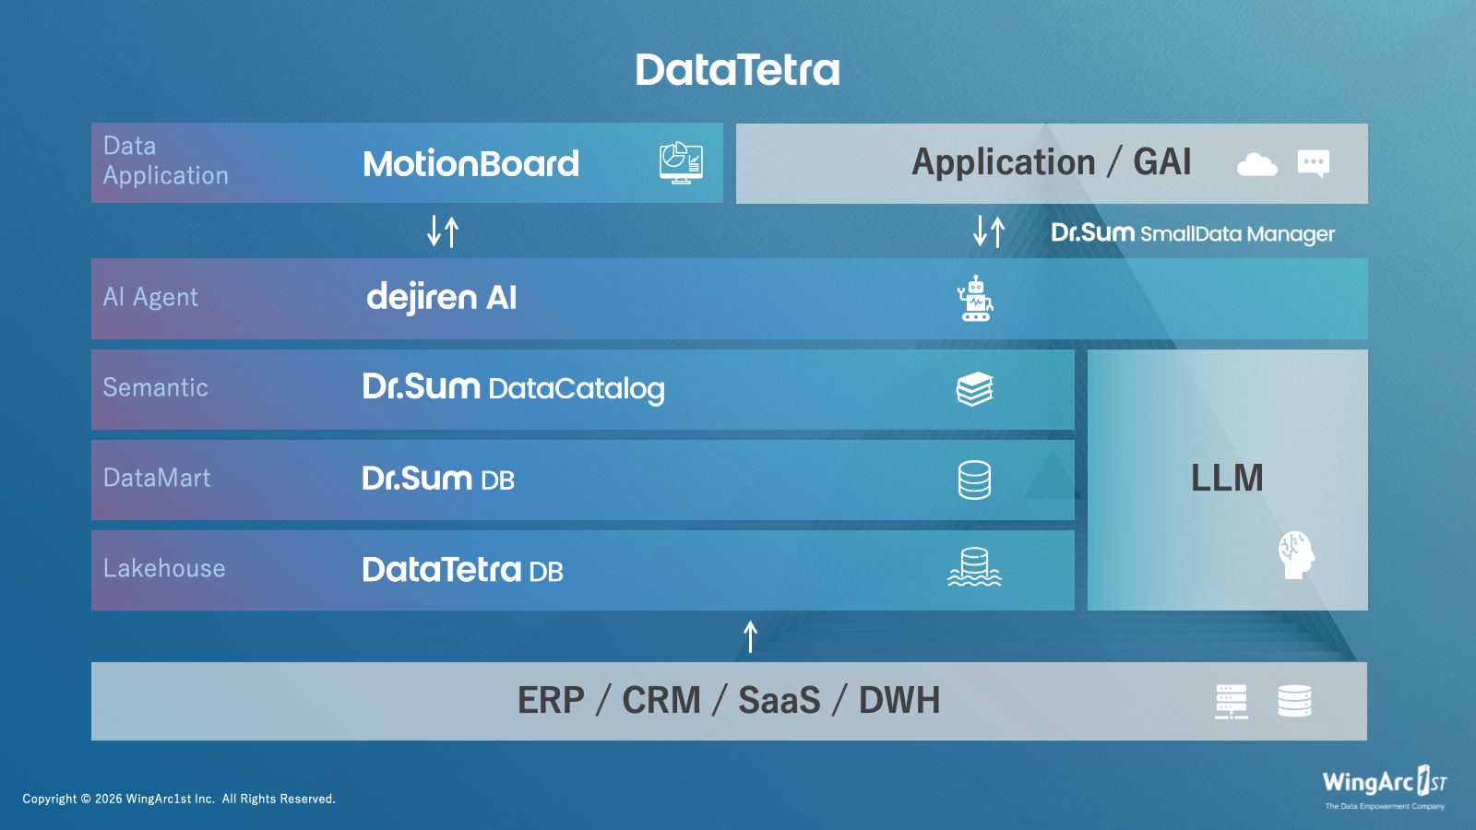1476x830 pixels.
Task: Click the chat bubble icon beside Application / GAI
Action: tap(1314, 163)
